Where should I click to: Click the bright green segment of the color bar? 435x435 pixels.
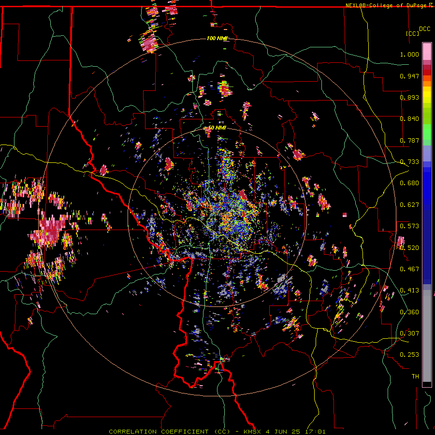(427, 132)
